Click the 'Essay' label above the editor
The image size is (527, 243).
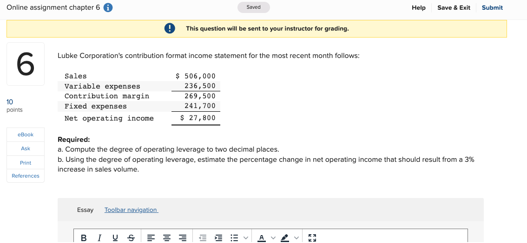click(x=85, y=210)
